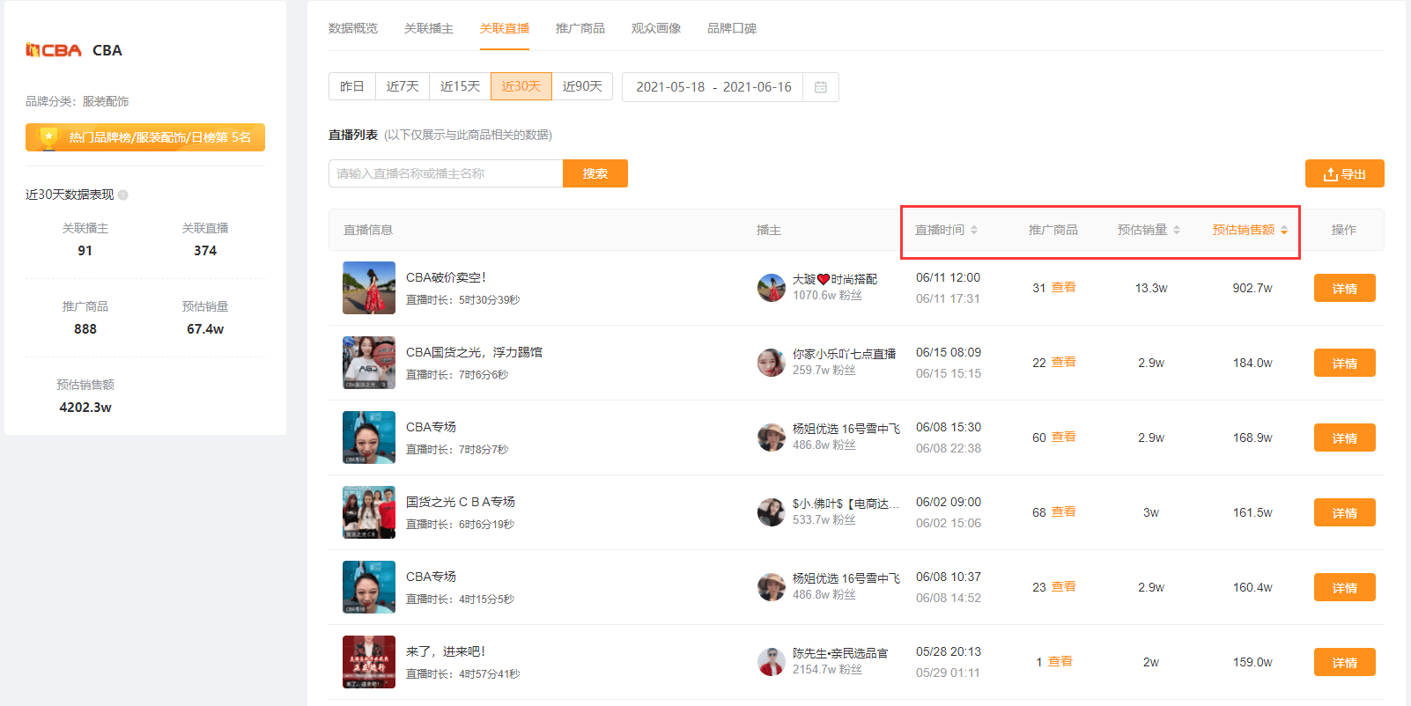
Task: Open 详情 for CBA破价卖空 livestream
Action: click(1345, 288)
